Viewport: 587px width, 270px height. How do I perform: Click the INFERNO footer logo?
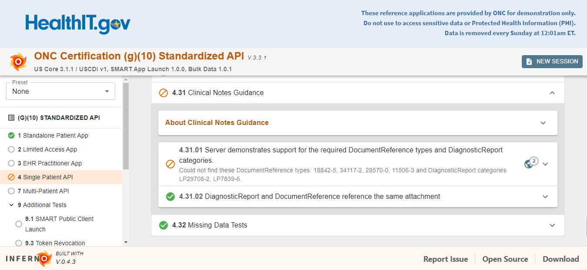(29, 258)
